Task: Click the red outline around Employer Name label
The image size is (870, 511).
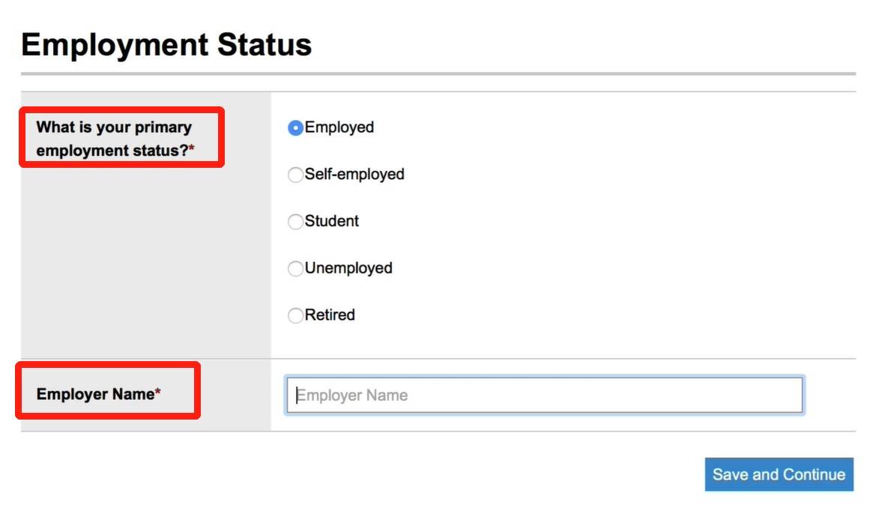Action: (108, 364)
